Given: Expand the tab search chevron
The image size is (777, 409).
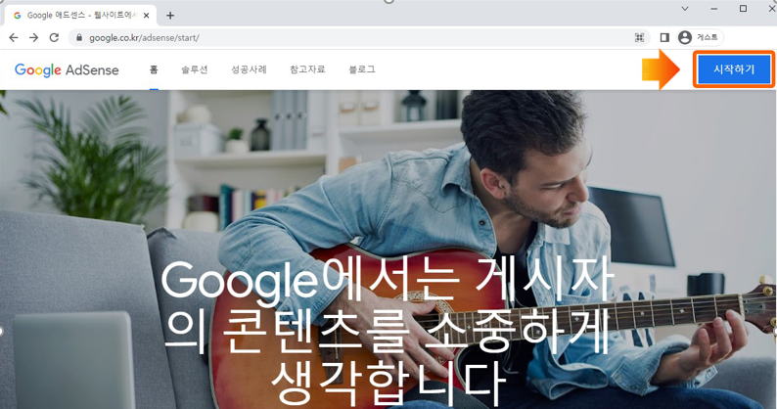Looking at the screenshot, I should tap(685, 9).
